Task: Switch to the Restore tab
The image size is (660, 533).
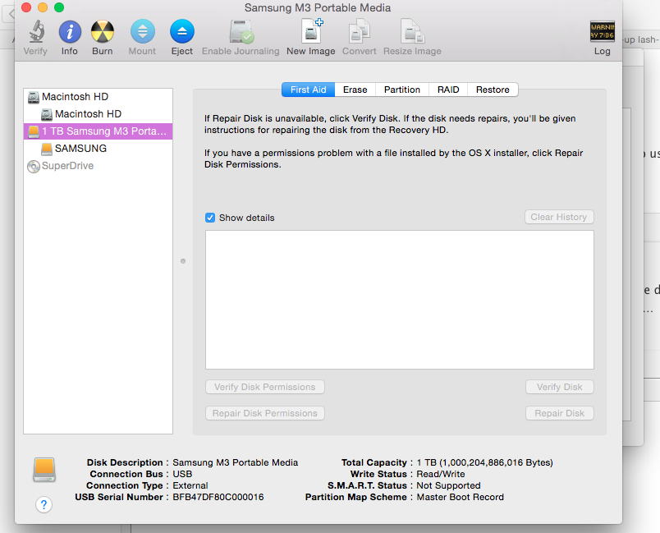Action: pyautogui.click(x=493, y=90)
